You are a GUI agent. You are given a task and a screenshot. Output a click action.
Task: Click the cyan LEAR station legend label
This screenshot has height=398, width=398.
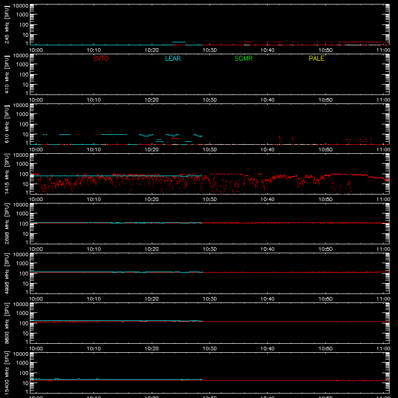coord(173,58)
